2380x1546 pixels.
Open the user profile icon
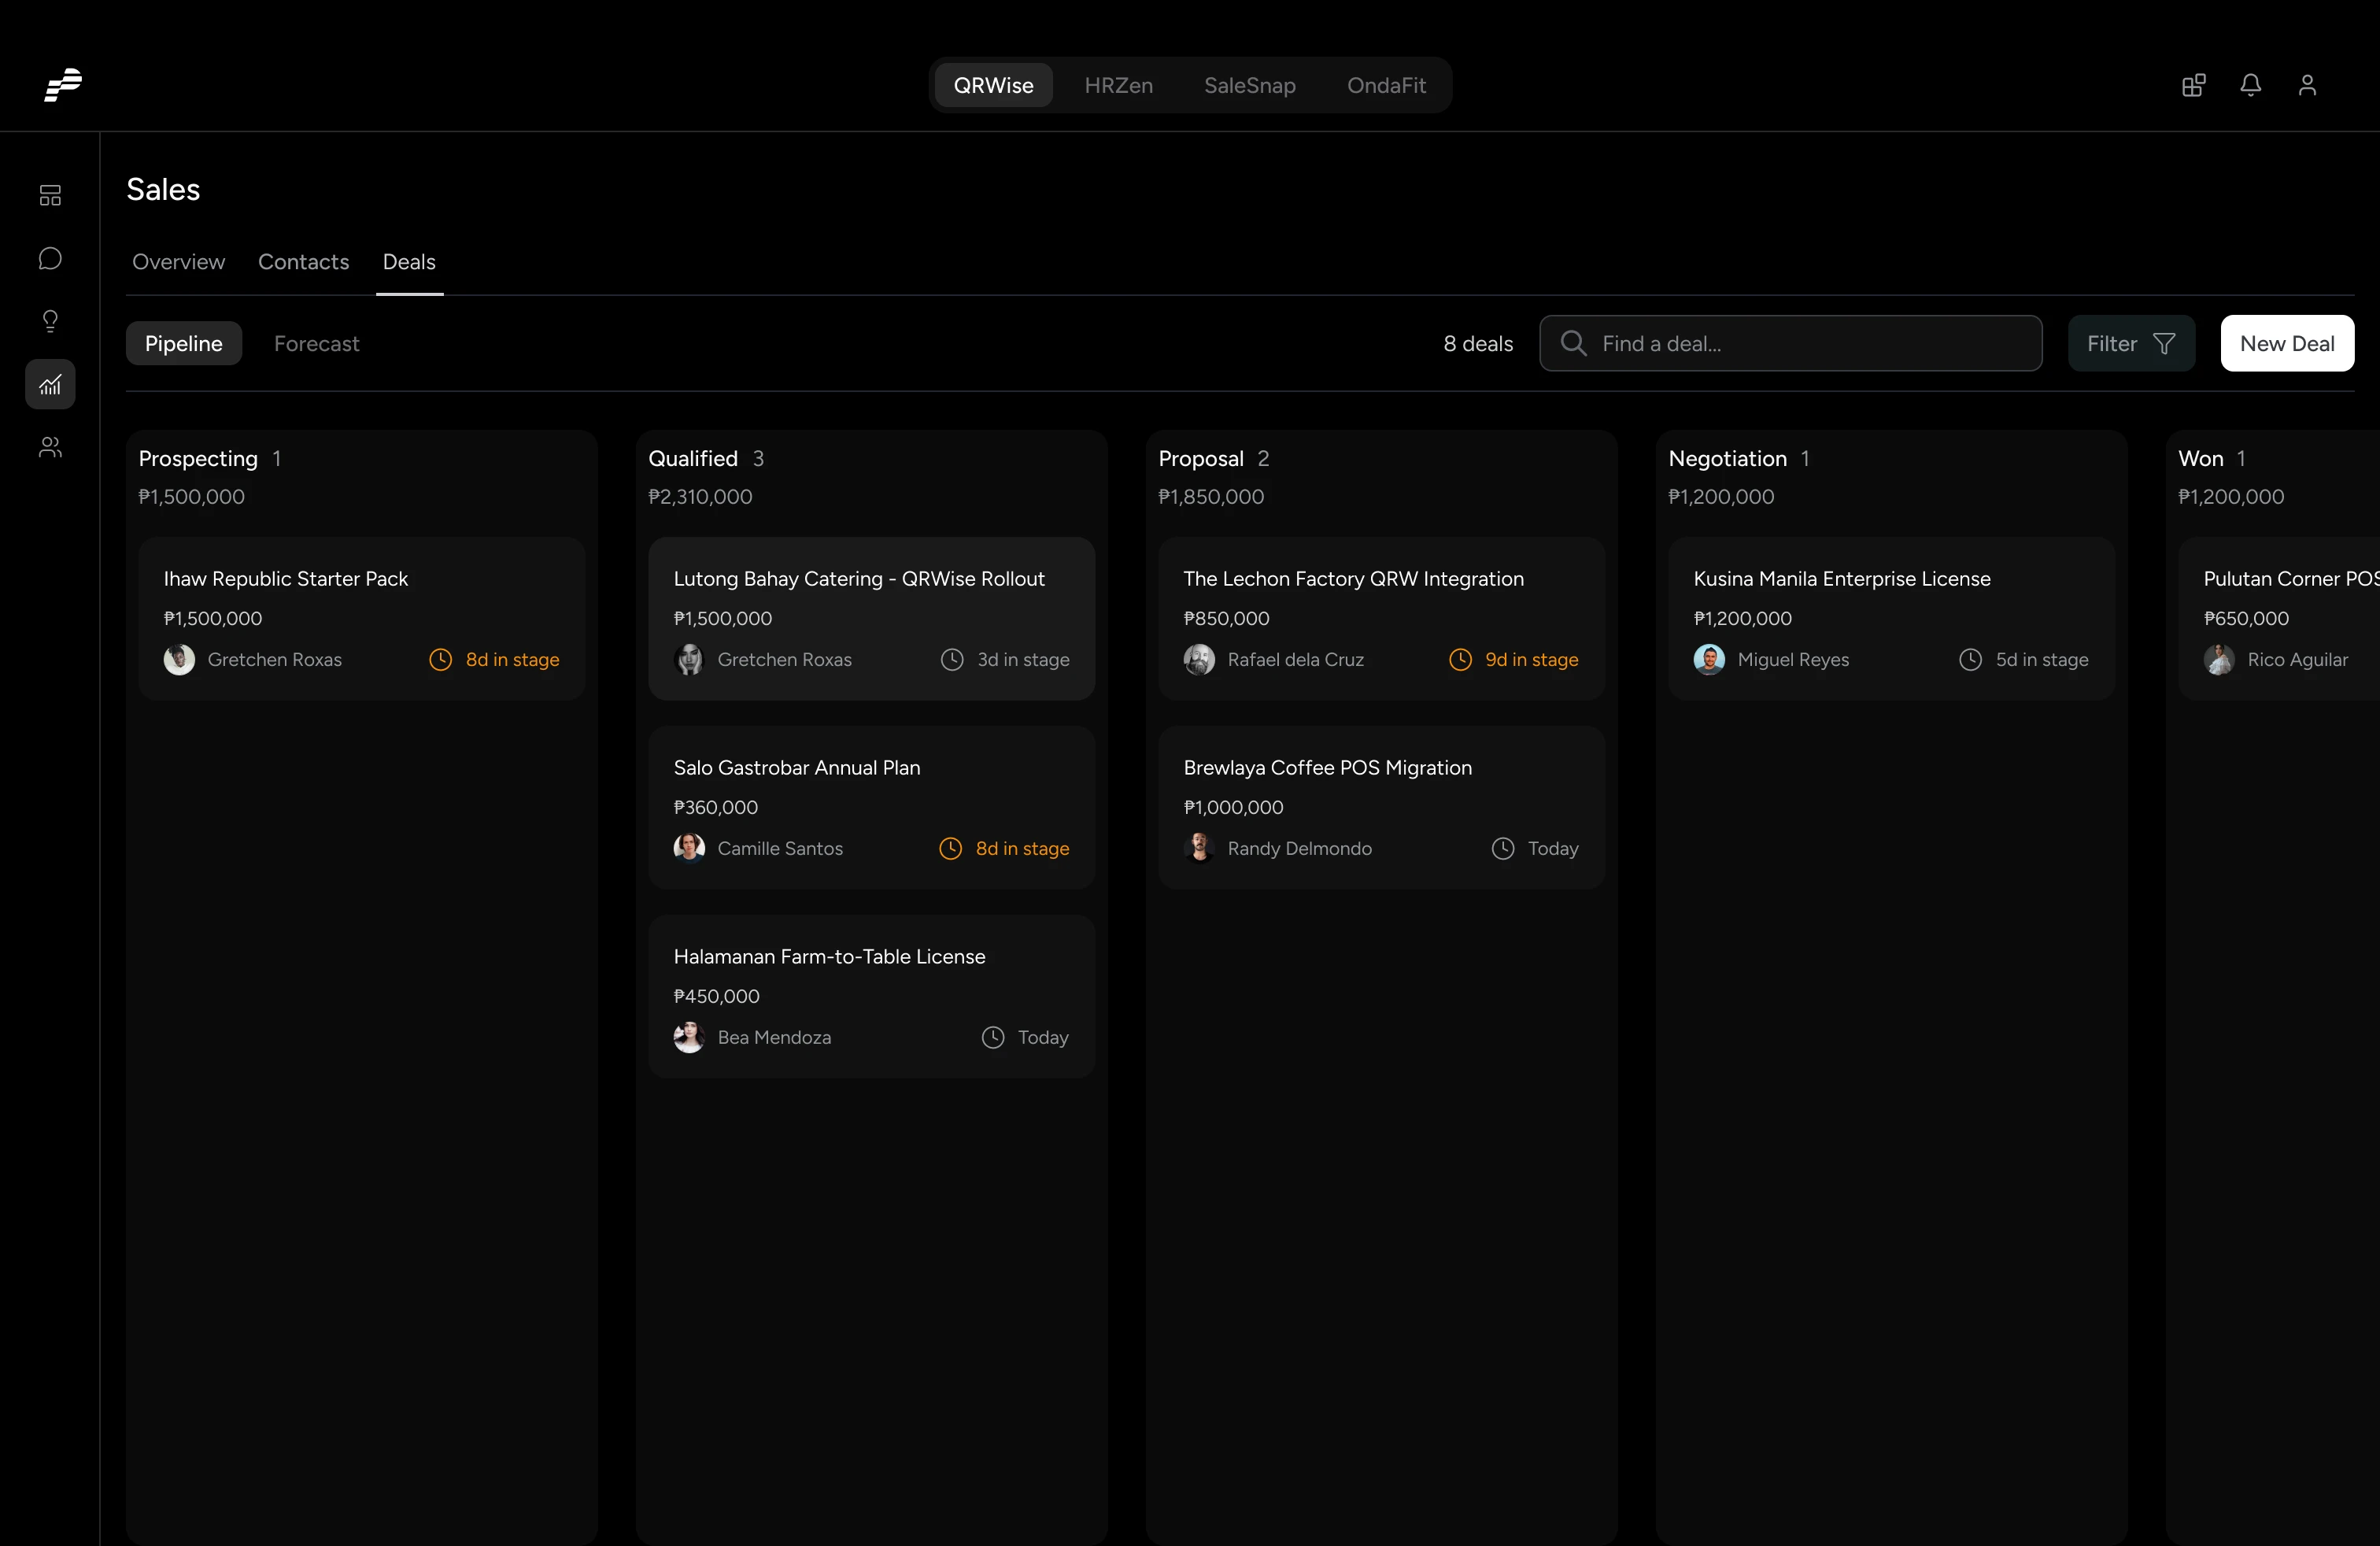pos(2307,85)
